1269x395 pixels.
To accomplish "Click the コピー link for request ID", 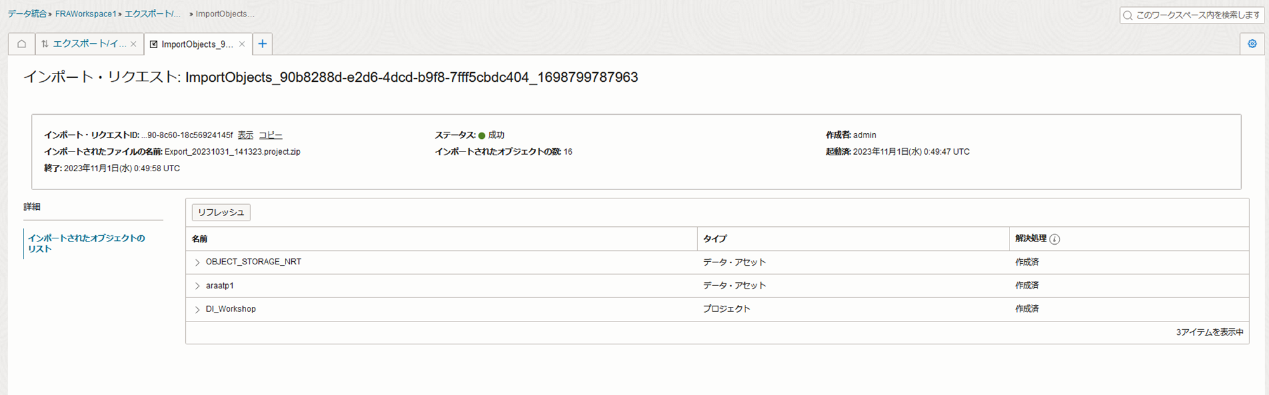I will tap(270, 135).
